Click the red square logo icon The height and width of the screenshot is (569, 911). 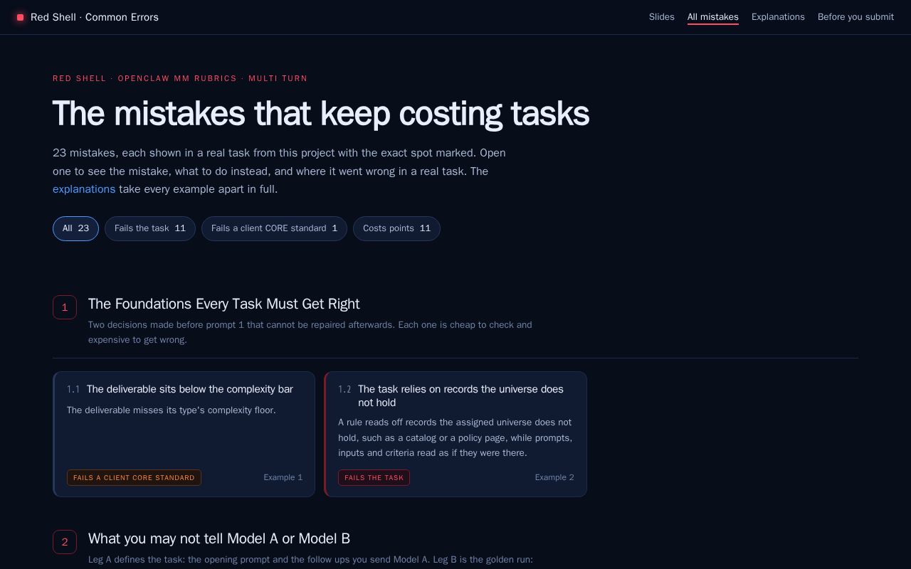(21, 17)
